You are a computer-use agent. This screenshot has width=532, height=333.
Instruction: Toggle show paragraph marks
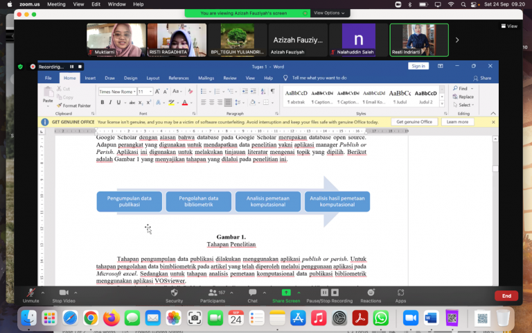272,92
